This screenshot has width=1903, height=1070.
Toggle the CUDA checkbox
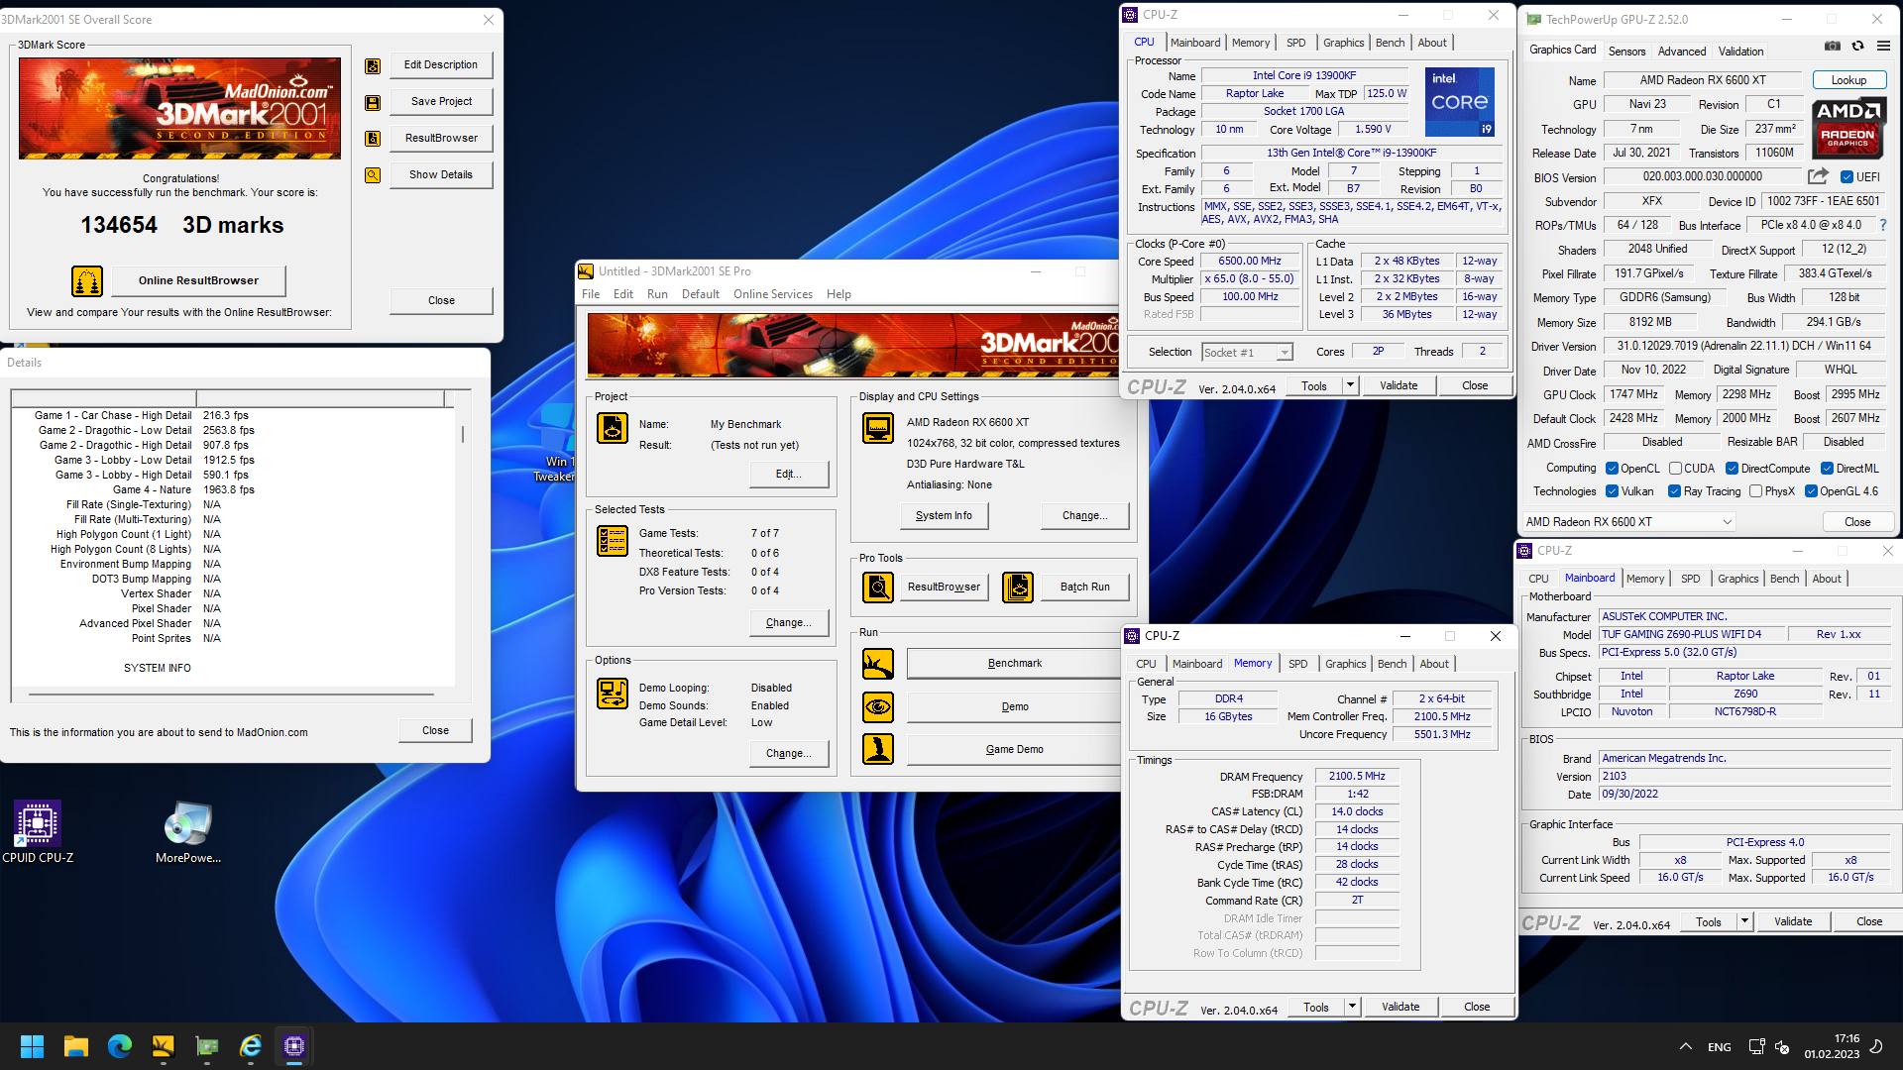1675,469
